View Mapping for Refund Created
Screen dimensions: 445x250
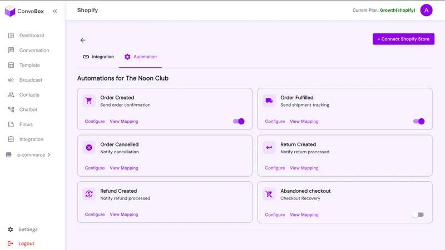tap(124, 214)
